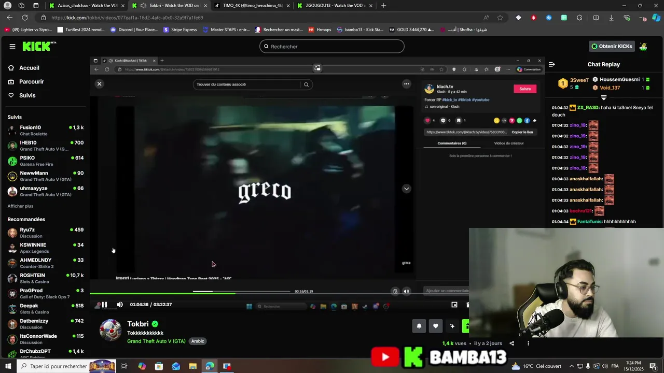664x373 pixels.
Task: Click ZX_RA3D username in chat
Action: 588,108
